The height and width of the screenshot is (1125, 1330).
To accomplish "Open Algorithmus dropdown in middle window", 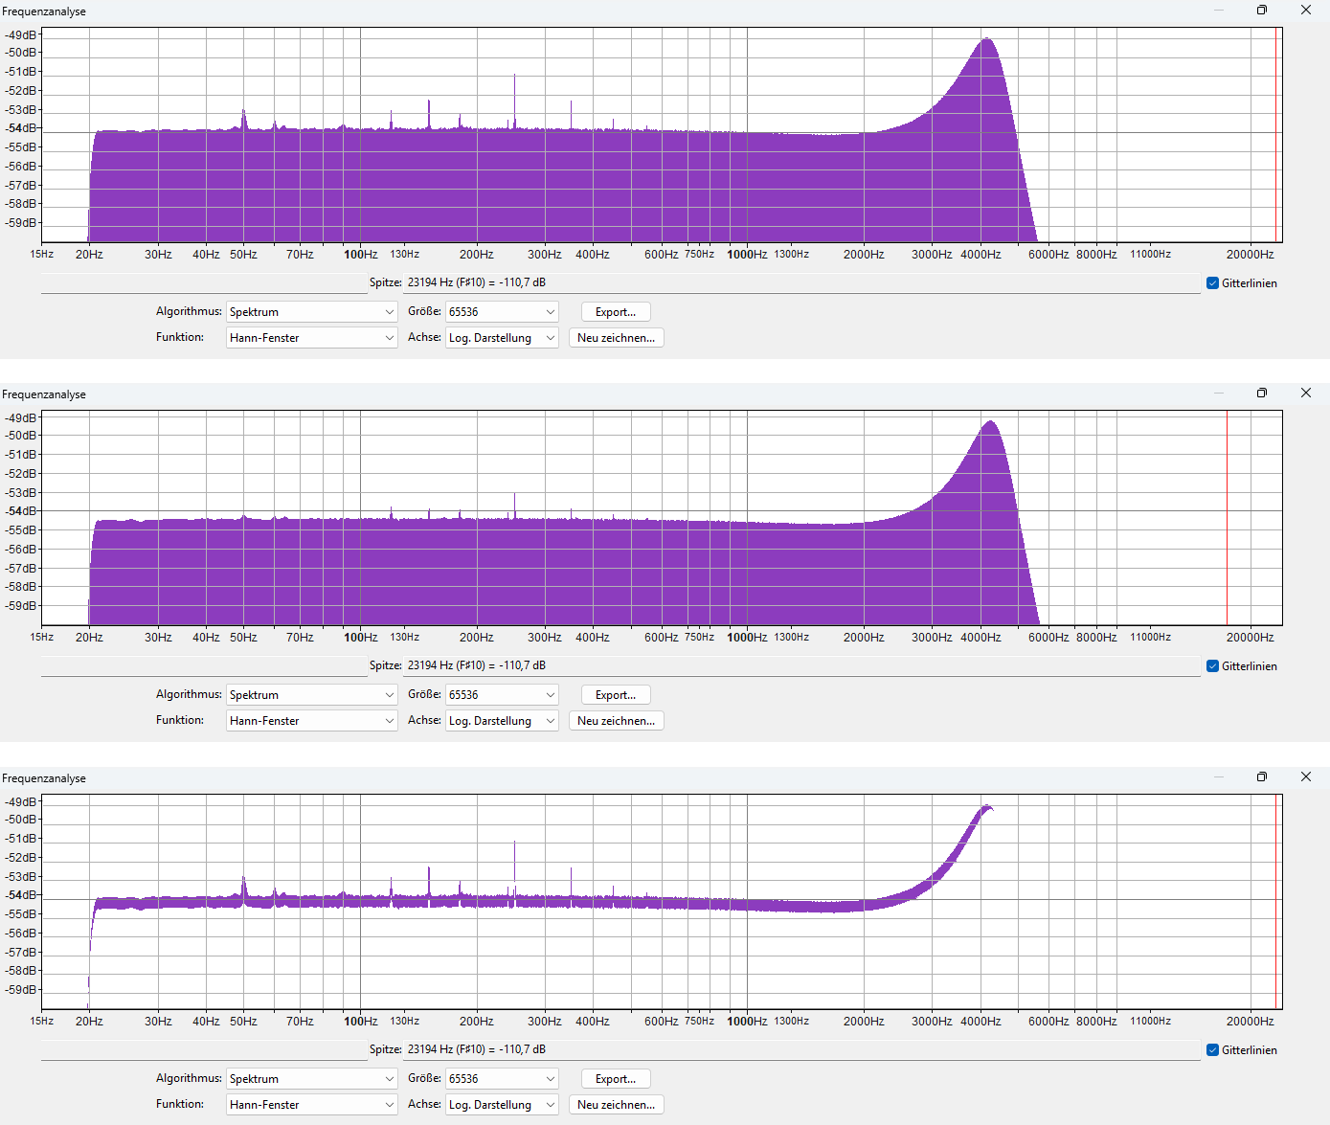I will tap(311, 695).
